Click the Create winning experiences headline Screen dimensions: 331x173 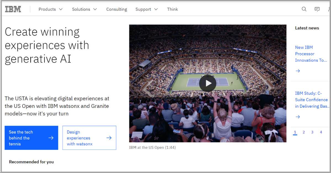[x=47, y=45]
